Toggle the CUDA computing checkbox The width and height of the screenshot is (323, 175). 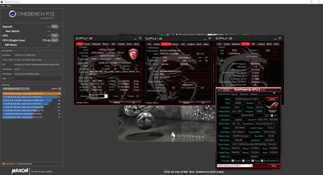[x=243, y=160]
